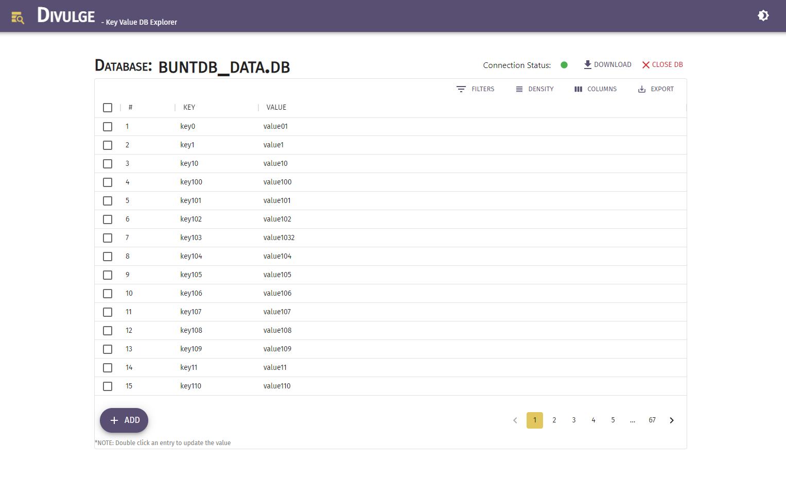Check the key107 row box

tap(108, 312)
